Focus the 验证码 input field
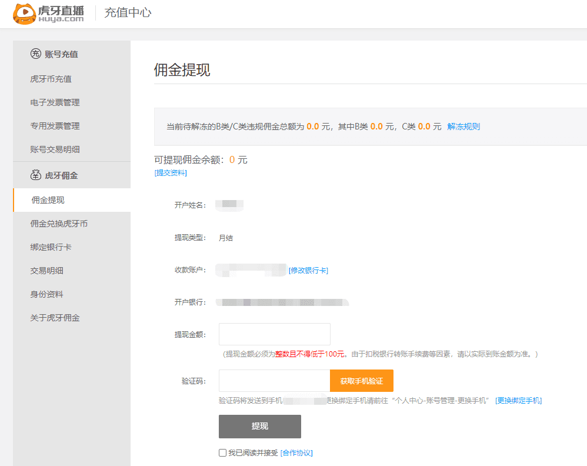 274,381
